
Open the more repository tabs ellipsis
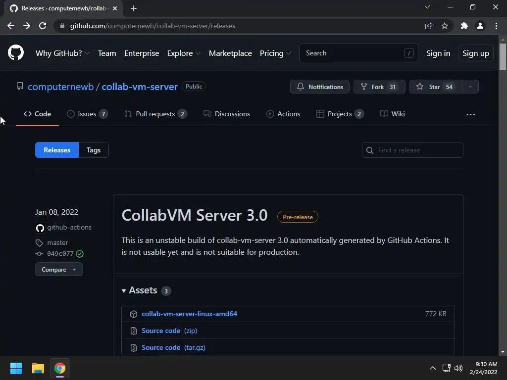471,114
